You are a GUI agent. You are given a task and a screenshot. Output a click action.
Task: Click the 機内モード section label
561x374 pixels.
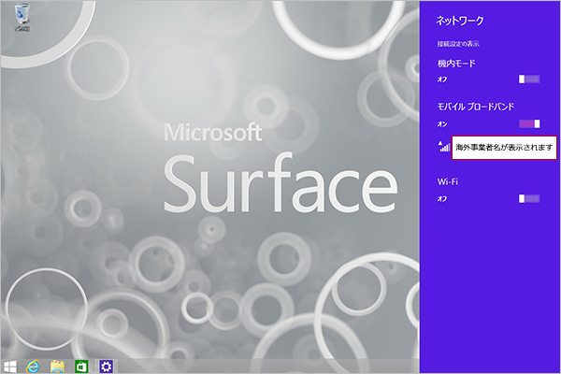(456, 64)
